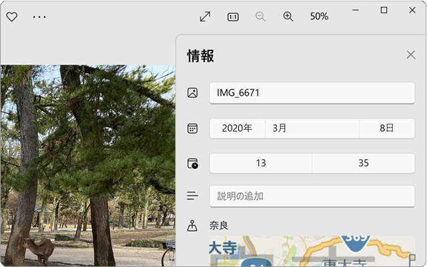Zoom out with the minus magnifier
This screenshot has height=267, width=427.
(x=260, y=17)
